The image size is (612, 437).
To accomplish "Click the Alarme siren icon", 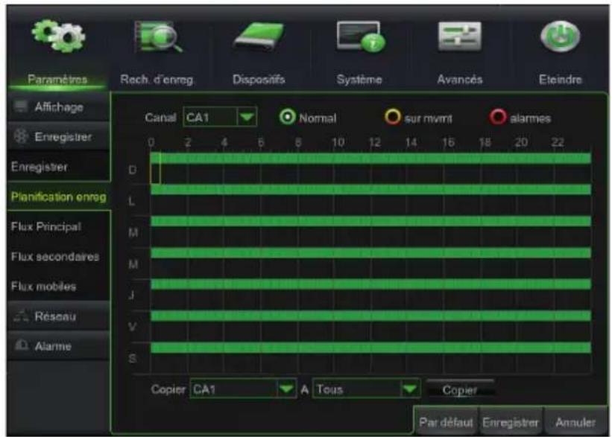I will pos(22,345).
